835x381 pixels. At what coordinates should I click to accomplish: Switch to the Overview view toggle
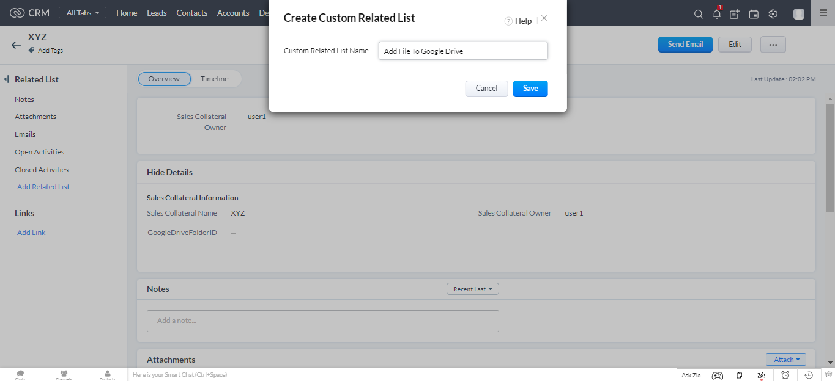click(164, 79)
